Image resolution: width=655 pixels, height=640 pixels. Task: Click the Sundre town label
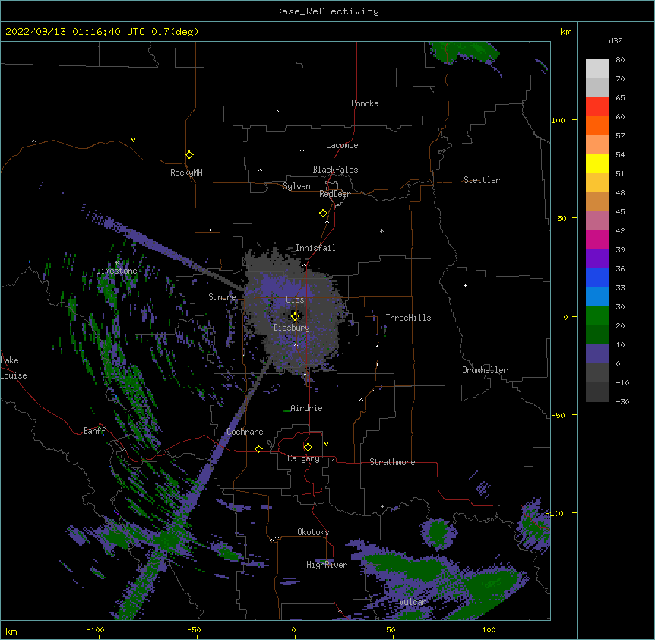(222, 297)
